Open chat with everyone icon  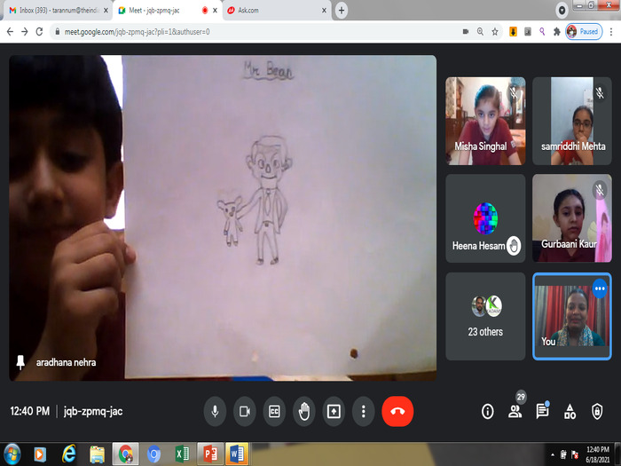click(542, 411)
